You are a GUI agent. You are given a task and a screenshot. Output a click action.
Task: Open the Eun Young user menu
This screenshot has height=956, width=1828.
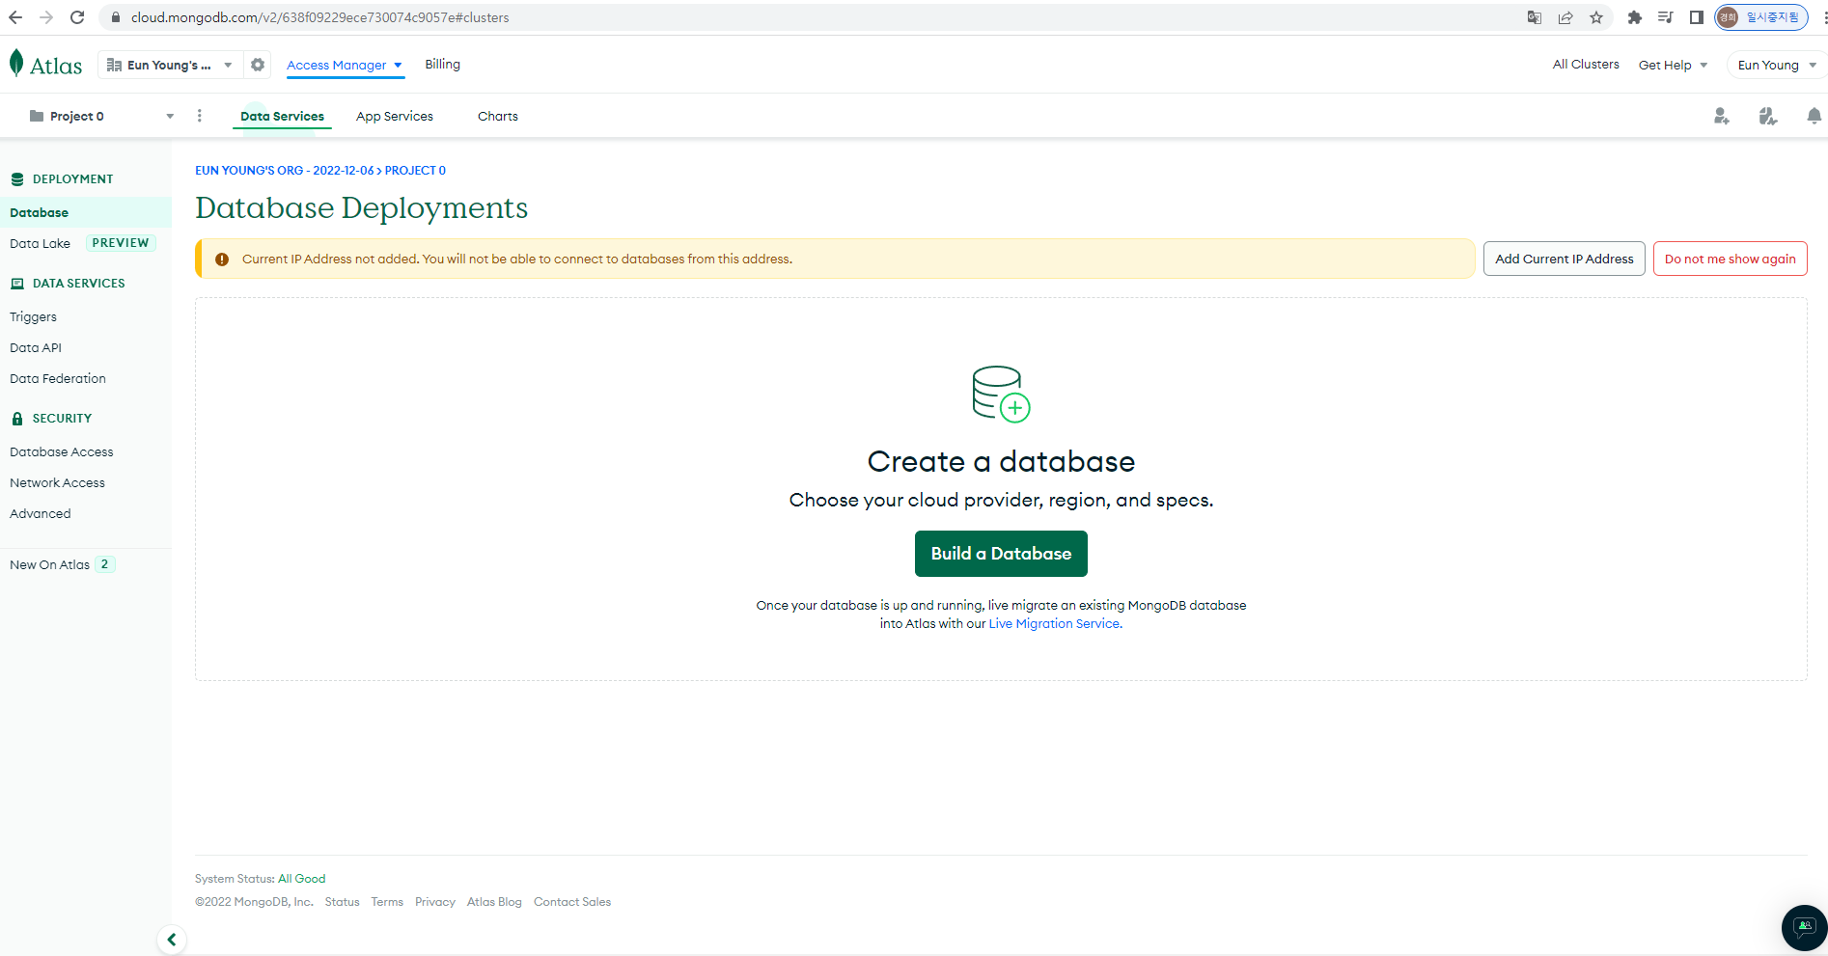1777,65
